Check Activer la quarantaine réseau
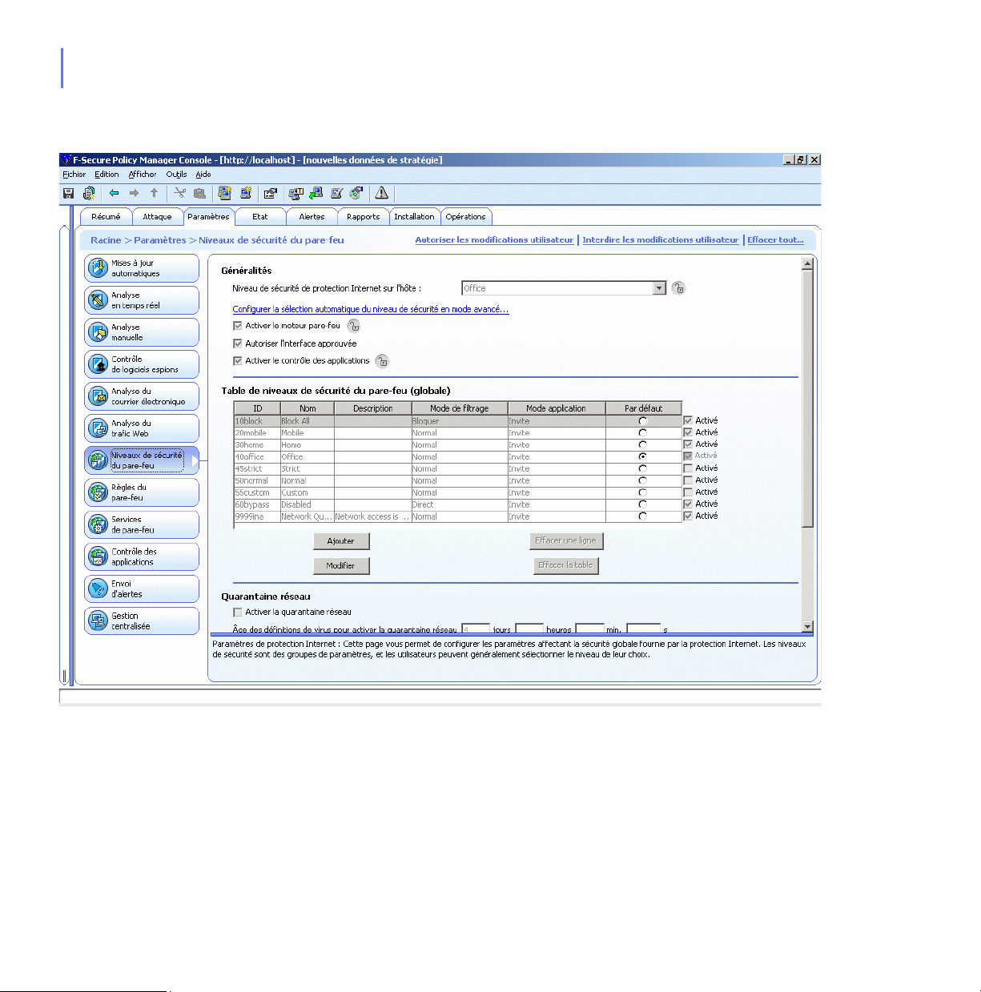Viewport: 981px width, 992px height. (x=238, y=612)
